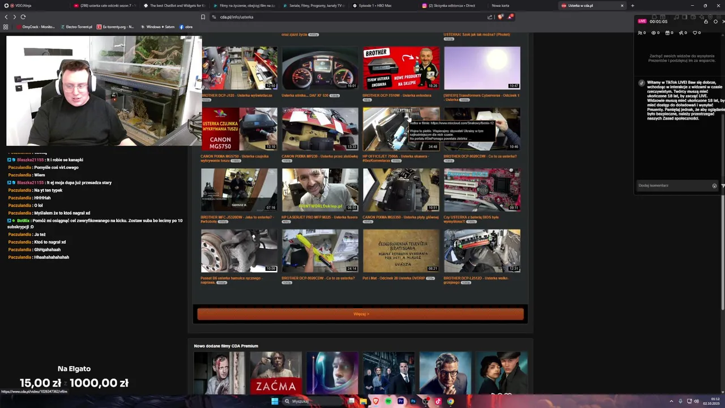Open the Electro-Torrent.pl bookmark
The image size is (725, 408).
[76, 27]
